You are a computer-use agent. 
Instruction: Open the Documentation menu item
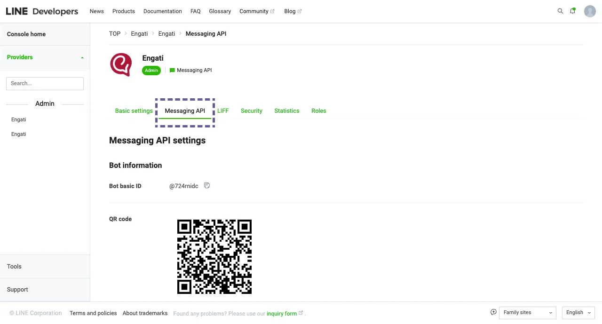tap(162, 11)
